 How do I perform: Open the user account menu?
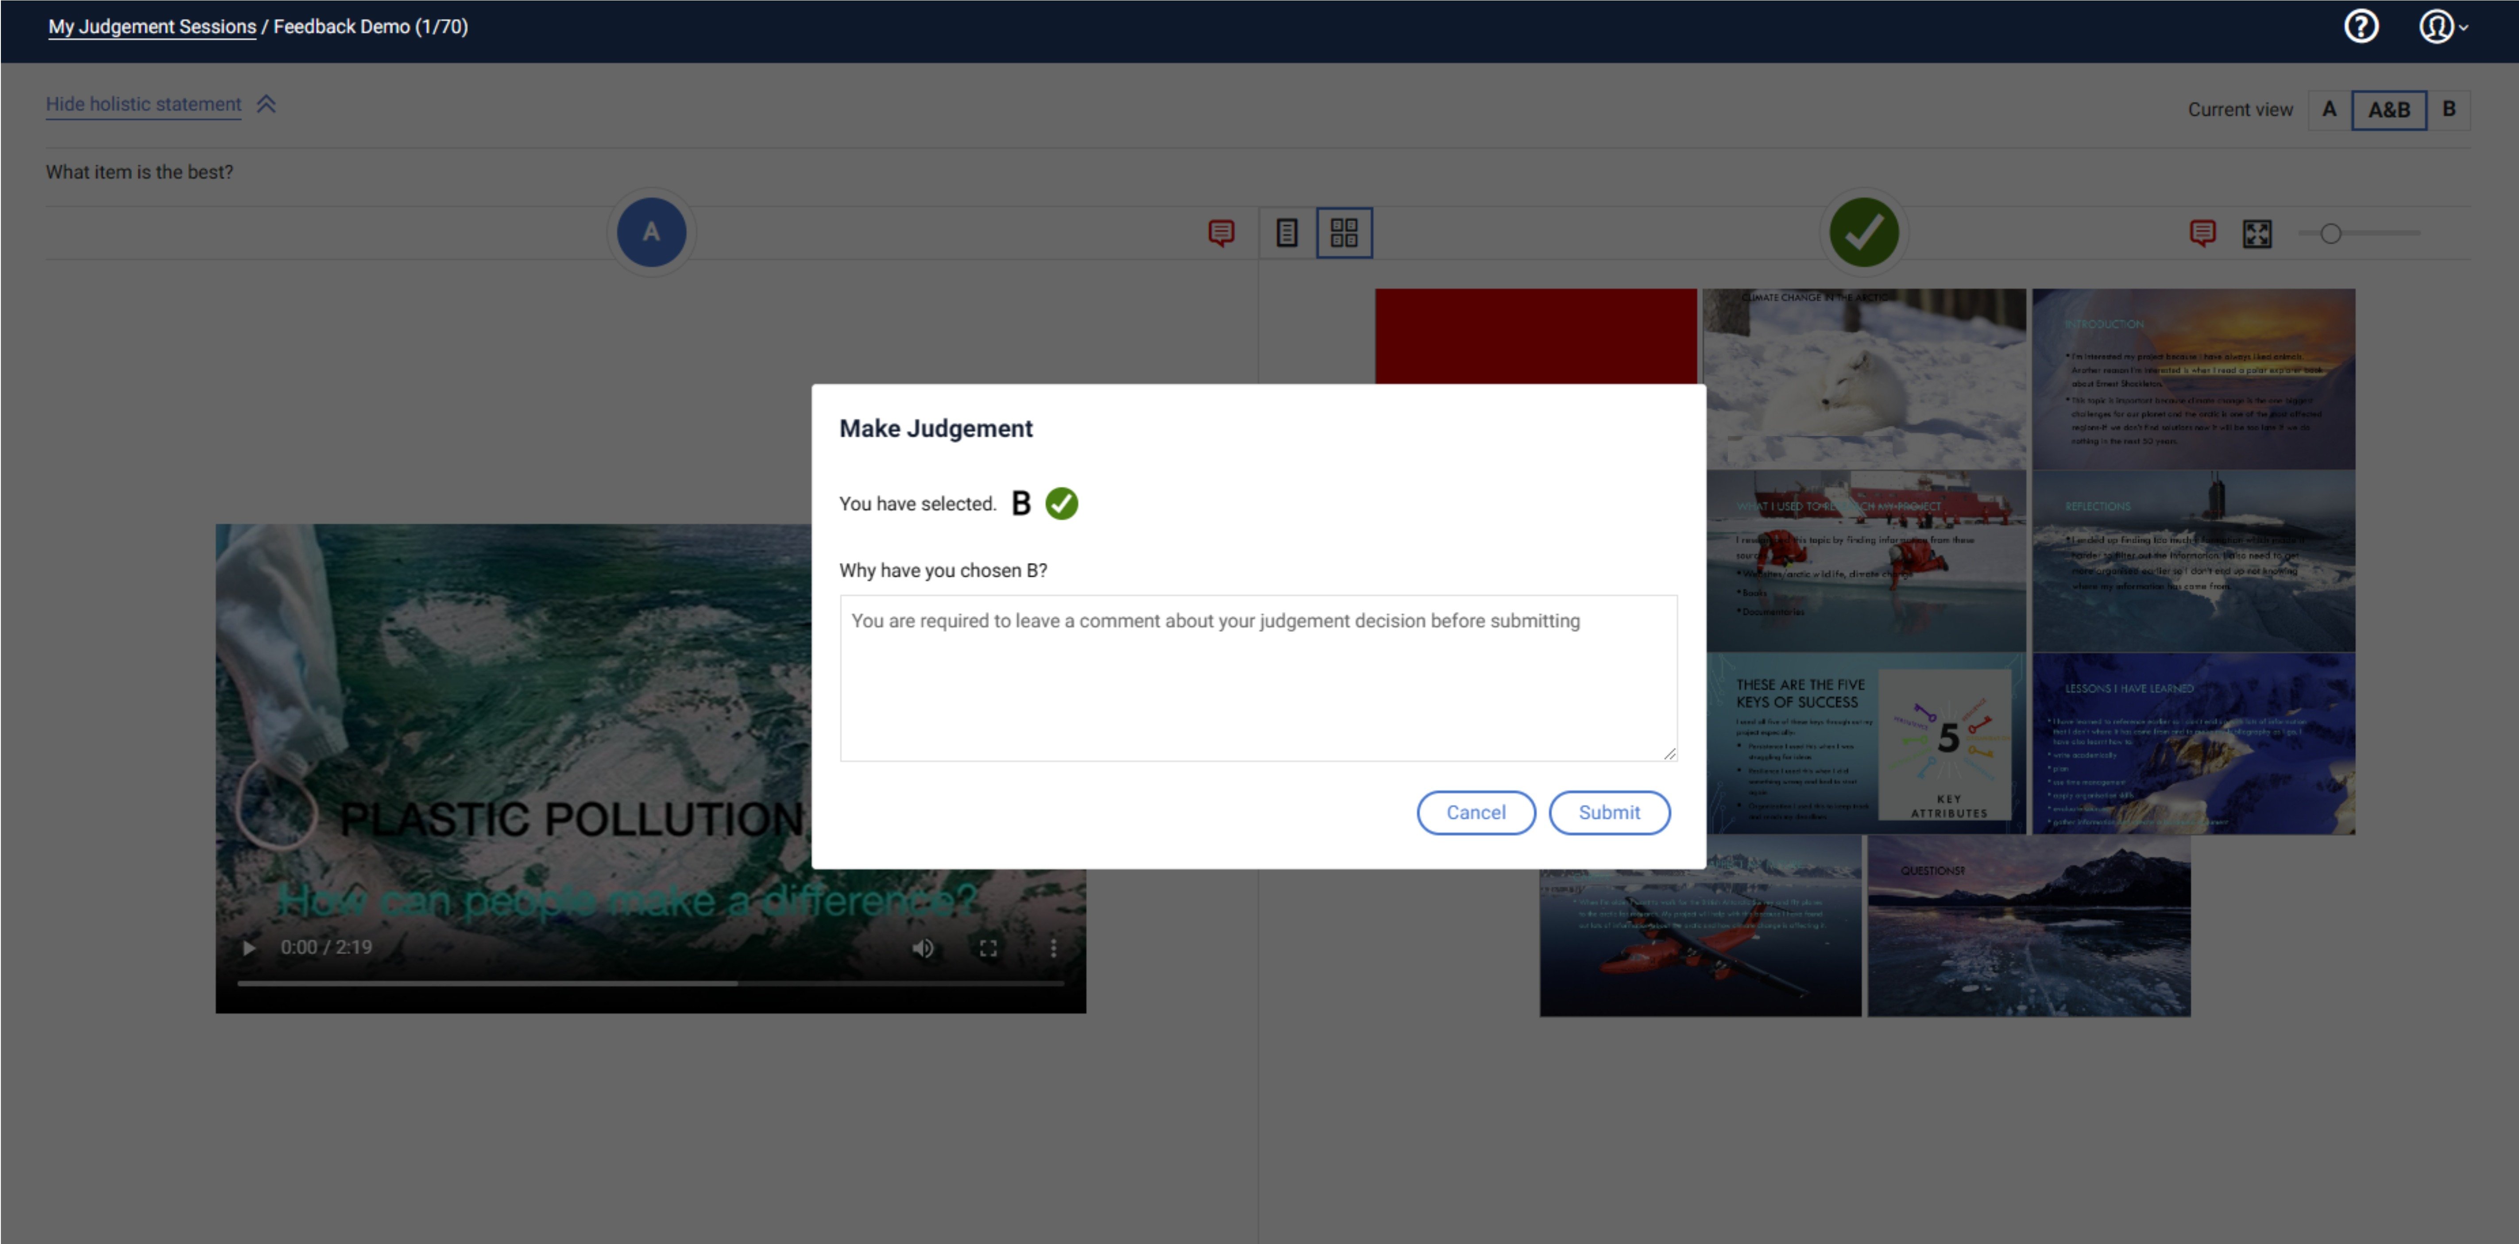(x=2440, y=27)
